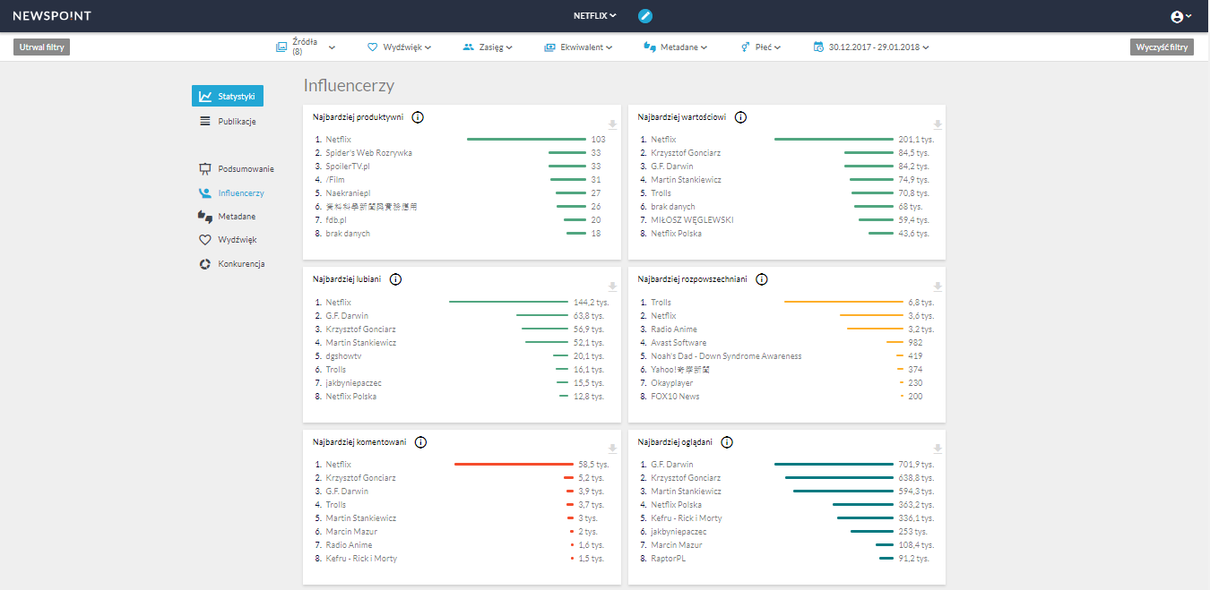Image resolution: width=1210 pixels, height=590 pixels.
Task: Open the date range 30.12.2017 - 29.01.2018 picker
Action: point(871,47)
